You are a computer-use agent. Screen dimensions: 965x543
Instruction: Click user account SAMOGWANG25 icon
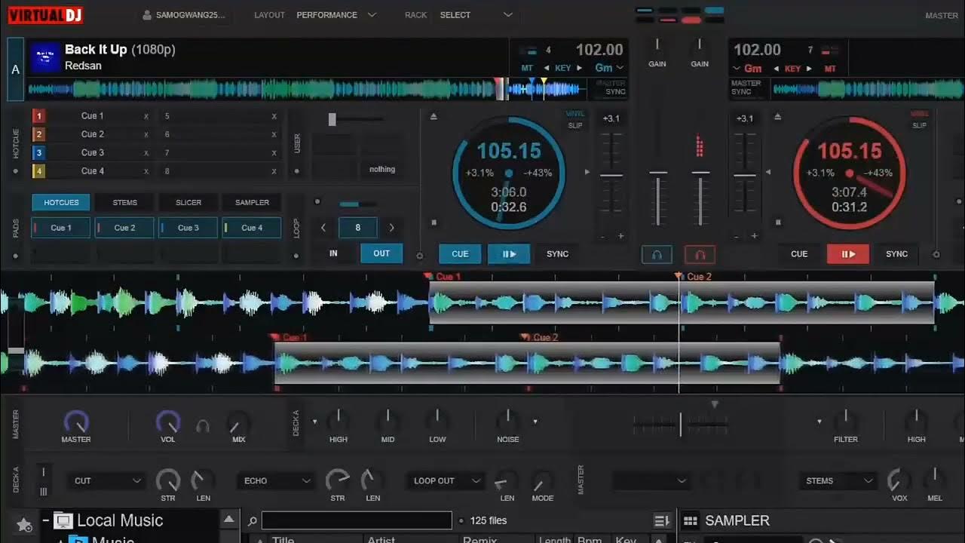(x=146, y=15)
